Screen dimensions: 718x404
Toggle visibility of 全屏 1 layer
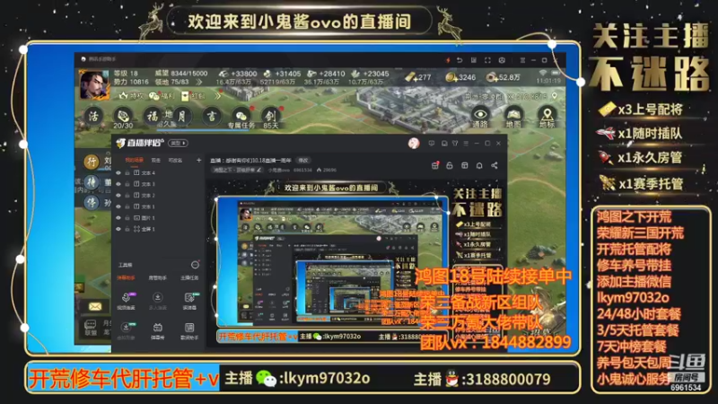[x=118, y=229]
